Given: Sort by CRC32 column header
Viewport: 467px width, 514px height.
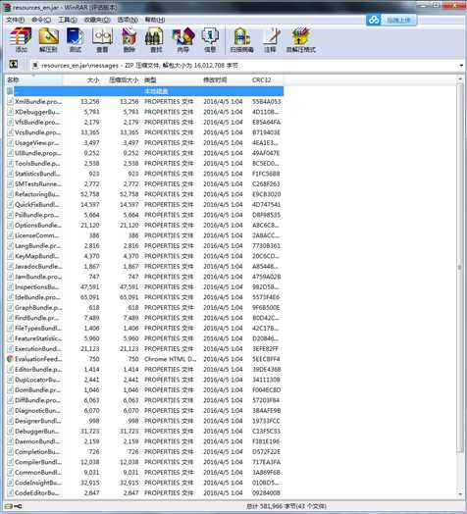Looking at the screenshot, I should pyautogui.click(x=266, y=80).
